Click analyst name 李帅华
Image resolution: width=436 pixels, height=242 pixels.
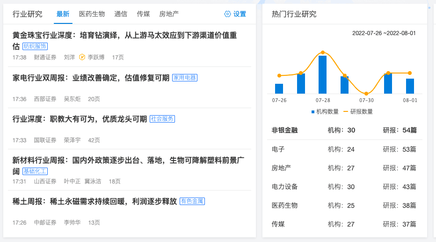click(x=73, y=222)
